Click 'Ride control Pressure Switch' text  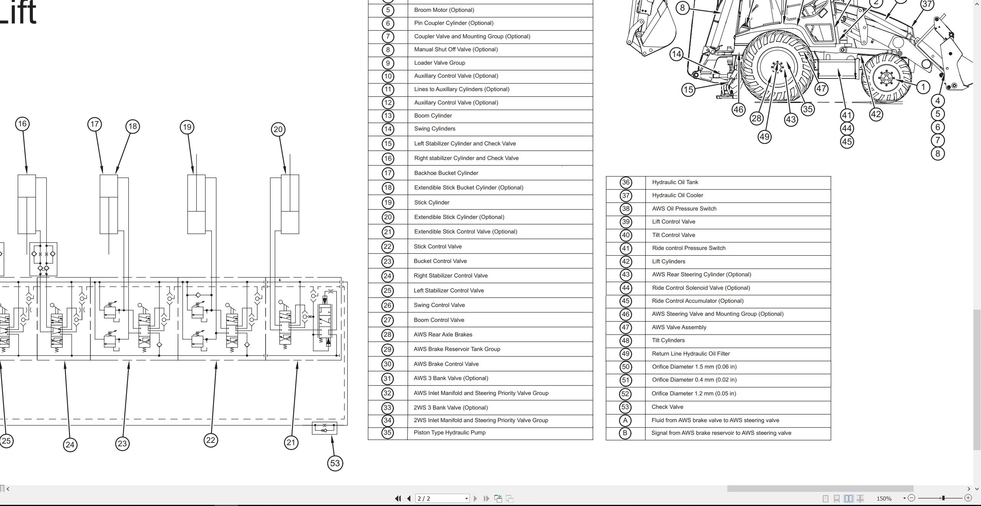pos(689,248)
